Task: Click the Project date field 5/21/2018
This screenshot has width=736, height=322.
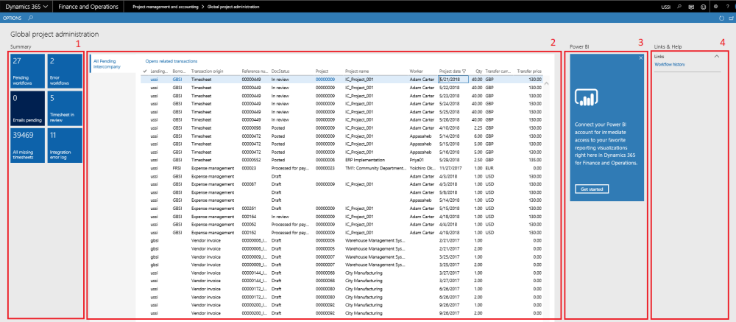Action: pos(453,80)
